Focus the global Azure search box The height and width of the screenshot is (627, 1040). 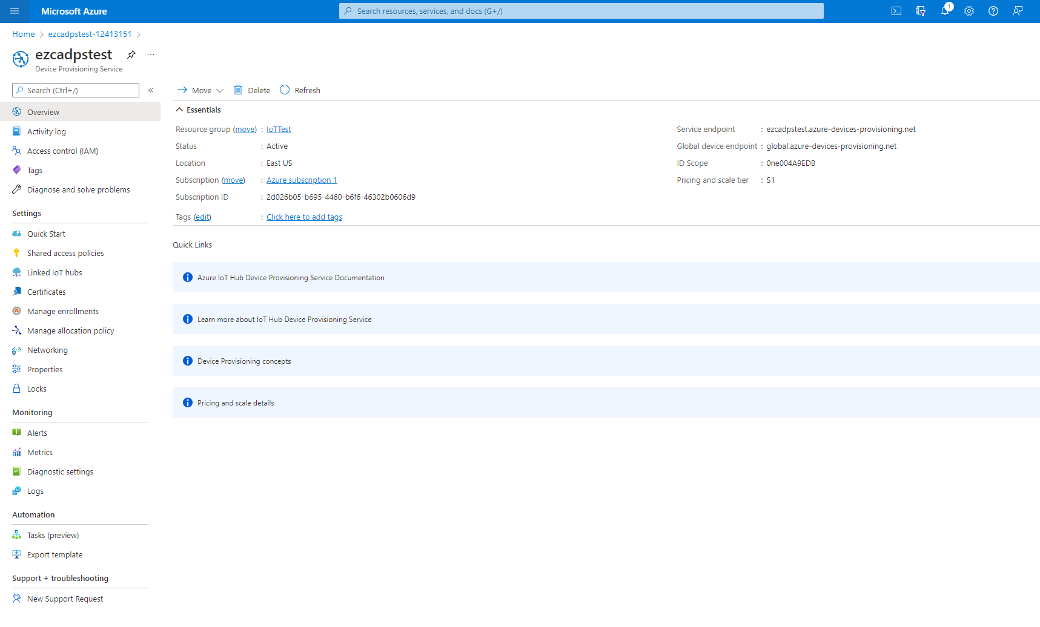tap(581, 11)
